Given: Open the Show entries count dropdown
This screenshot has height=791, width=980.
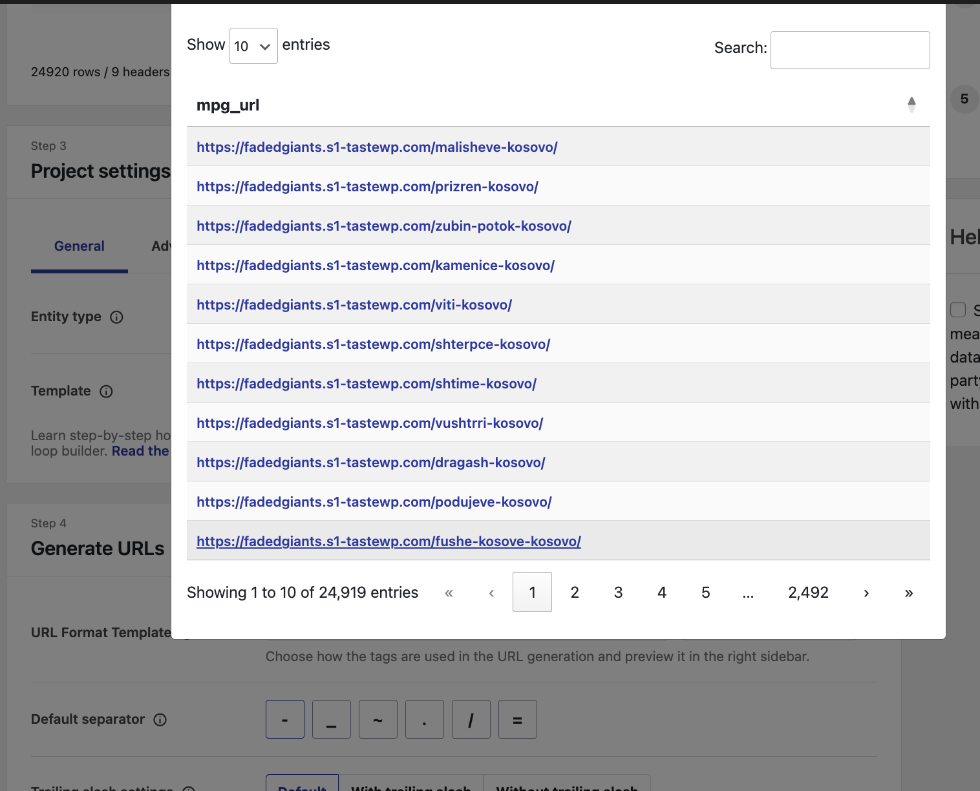Looking at the screenshot, I should [253, 46].
